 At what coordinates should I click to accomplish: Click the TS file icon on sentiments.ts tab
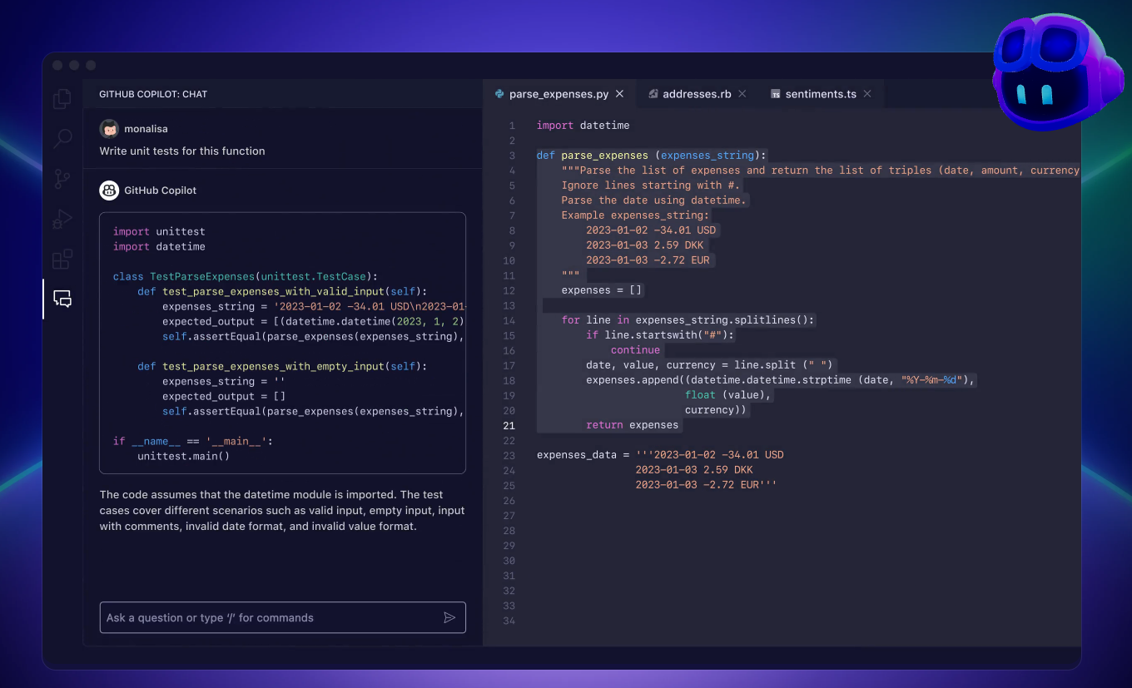(x=776, y=94)
